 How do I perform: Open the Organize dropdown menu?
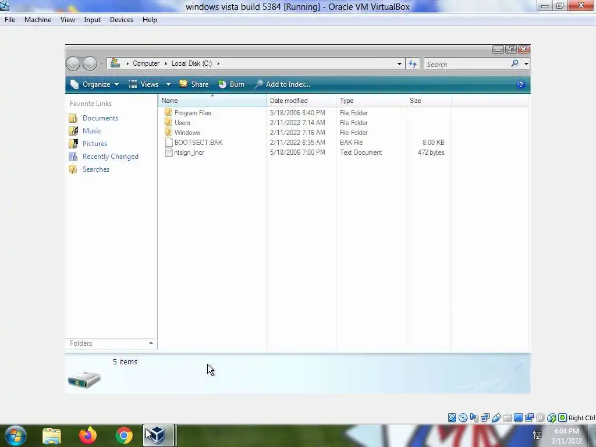pyautogui.click(x=95, y=84)
